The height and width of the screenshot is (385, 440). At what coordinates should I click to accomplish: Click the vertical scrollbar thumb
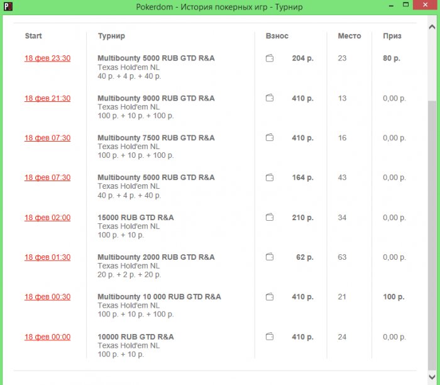432,236
